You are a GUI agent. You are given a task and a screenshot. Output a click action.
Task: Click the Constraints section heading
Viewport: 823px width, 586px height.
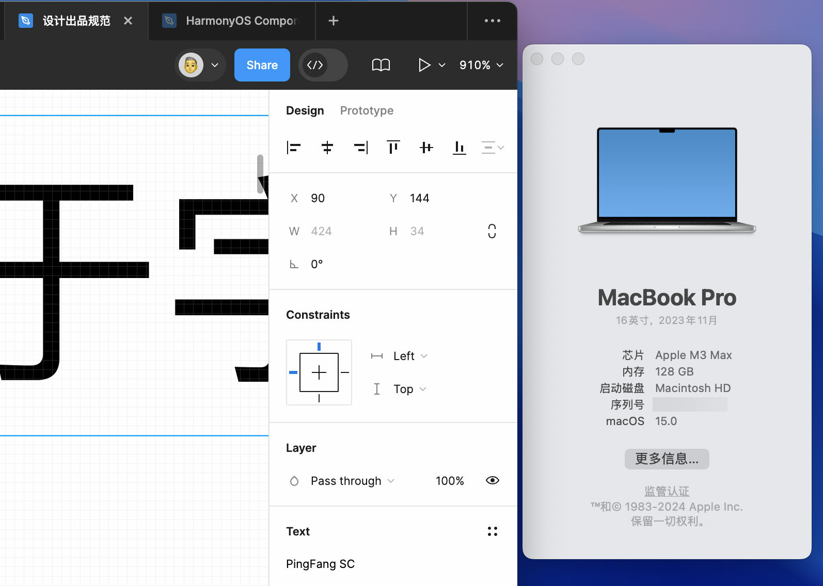[318, 315]
